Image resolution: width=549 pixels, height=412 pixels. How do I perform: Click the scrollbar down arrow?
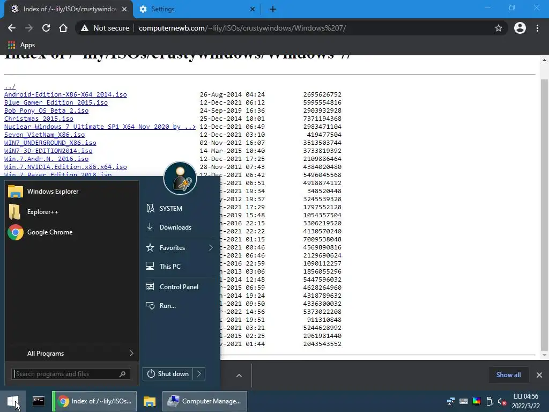[545, 356]
